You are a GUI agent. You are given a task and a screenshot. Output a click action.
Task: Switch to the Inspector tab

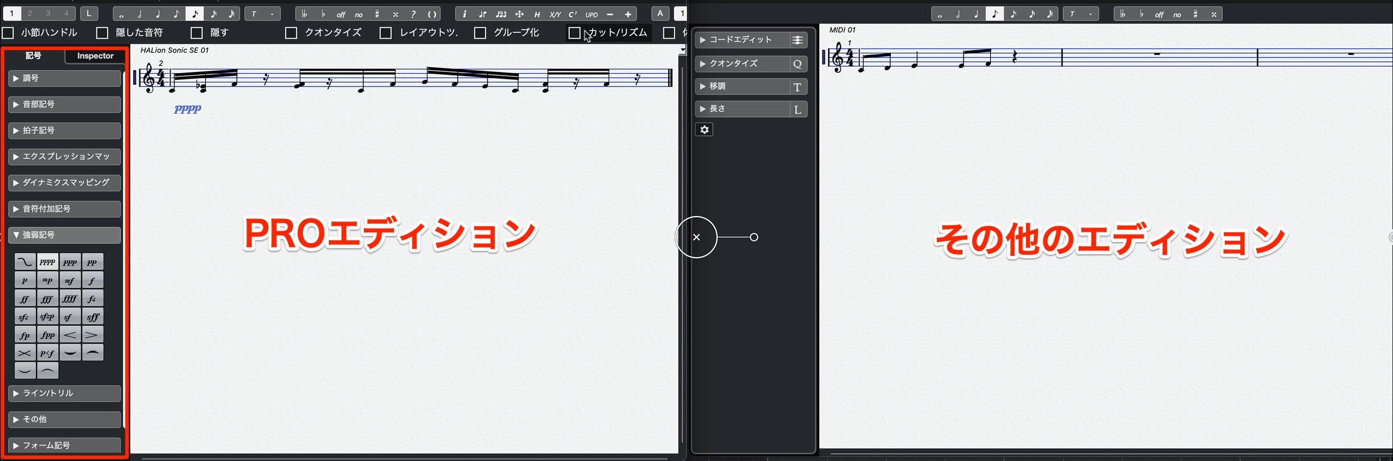click(95, 56)
